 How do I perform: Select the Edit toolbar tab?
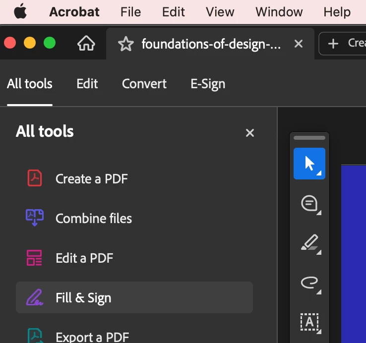click(x=87, y=84)
